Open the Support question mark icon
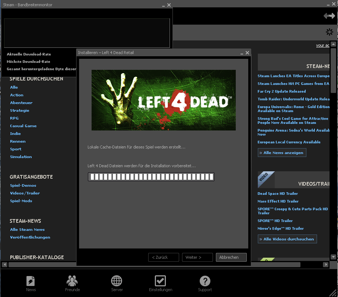 click(x=205, y=281)
